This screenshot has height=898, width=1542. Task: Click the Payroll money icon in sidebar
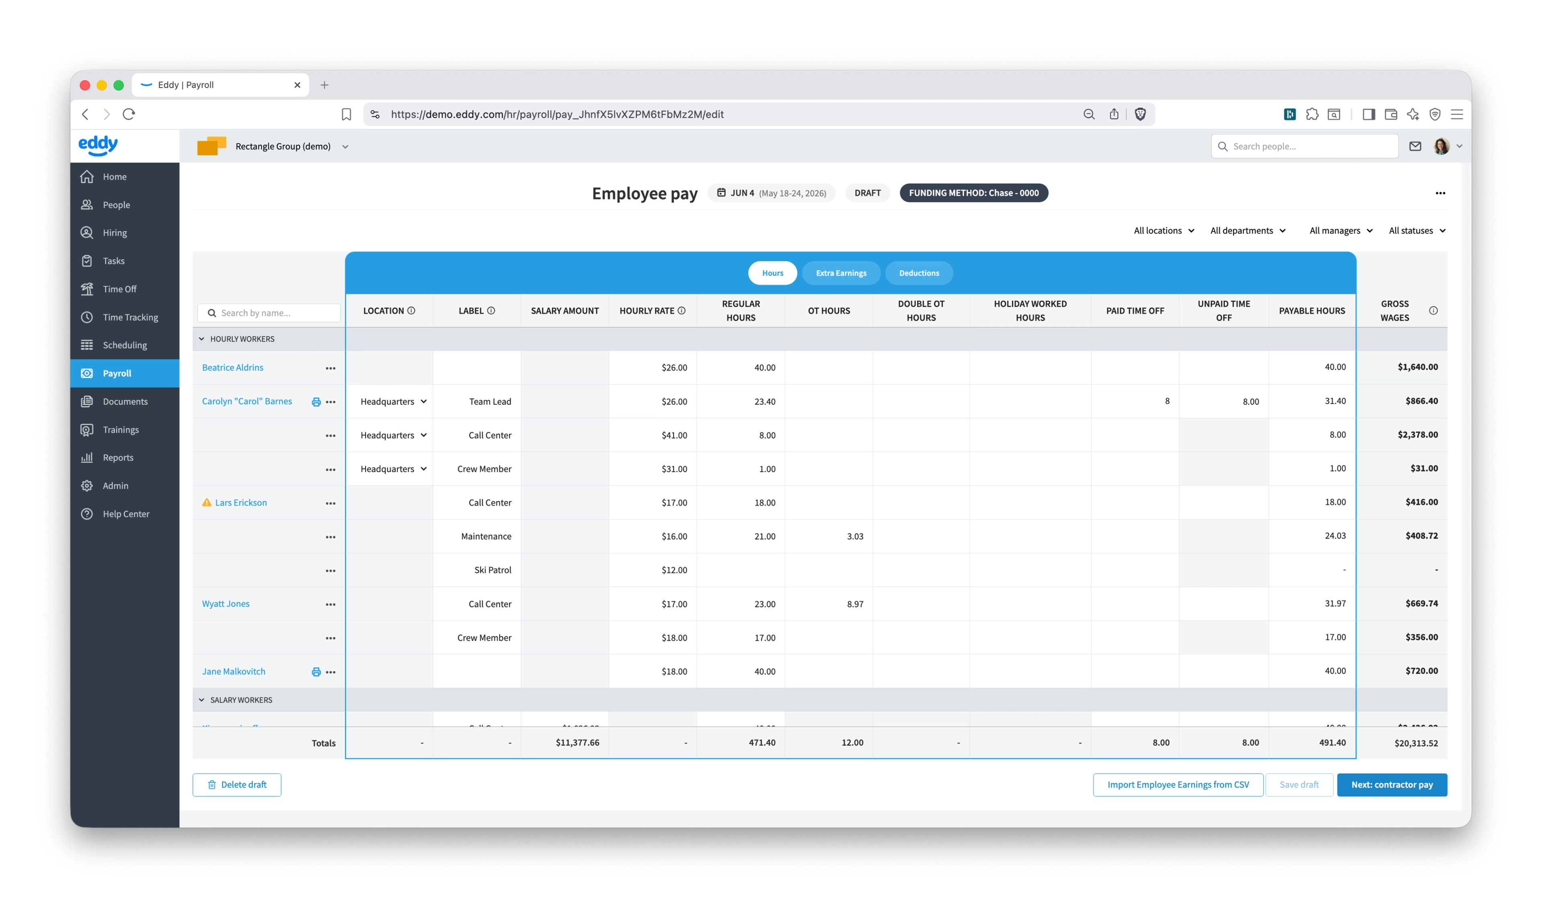click(87, 373)
